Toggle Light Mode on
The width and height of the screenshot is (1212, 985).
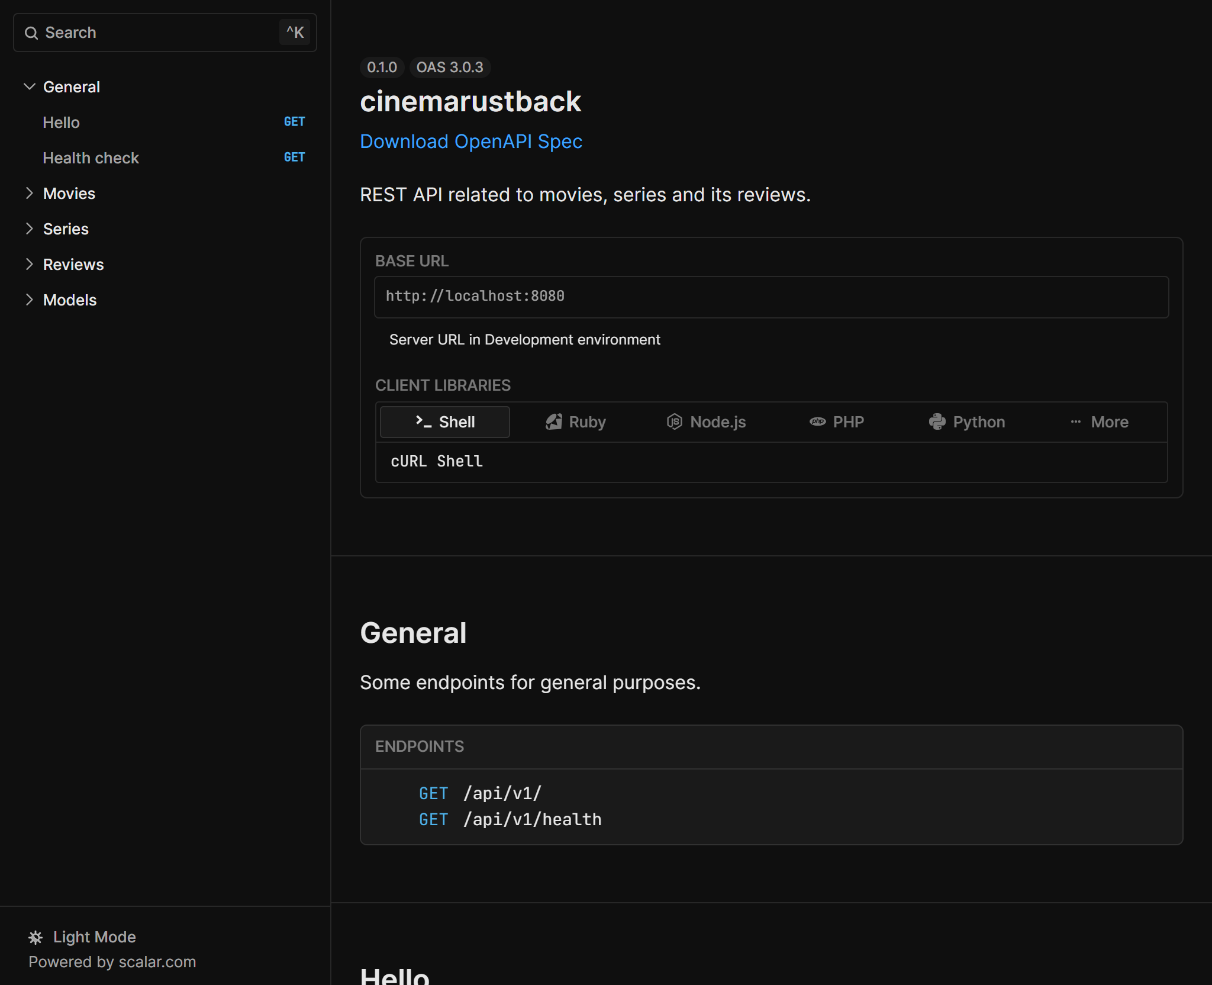(94, 937)
